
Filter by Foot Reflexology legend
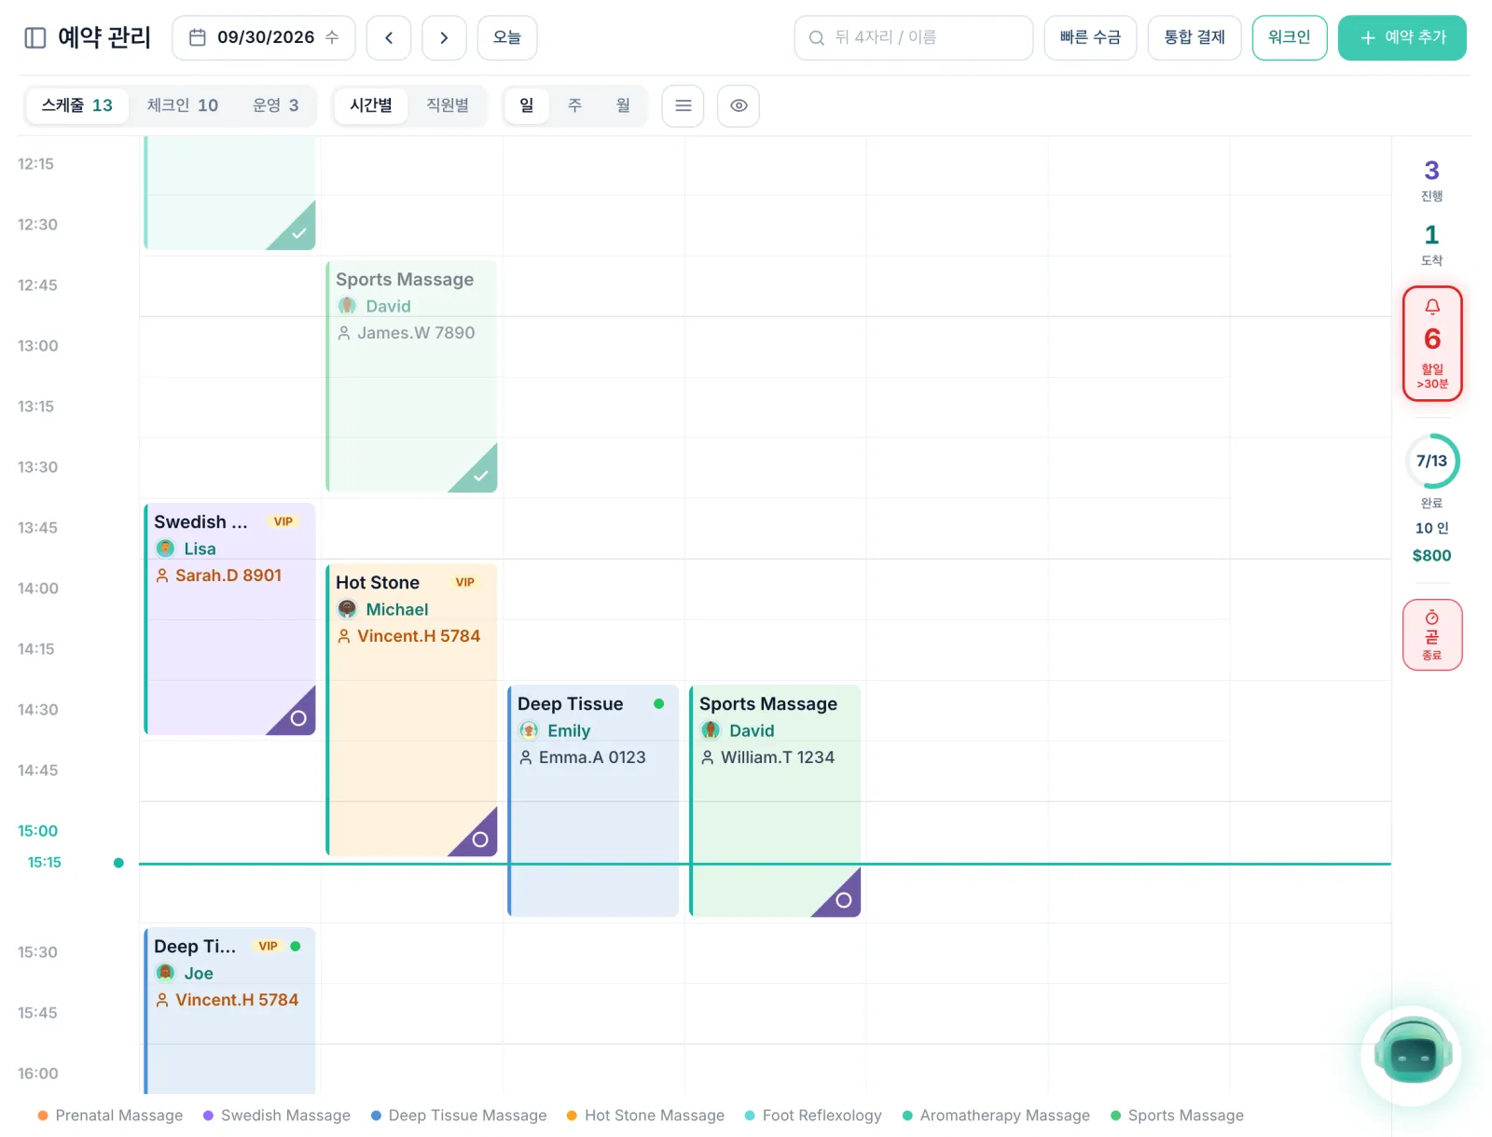point(813,1116)
